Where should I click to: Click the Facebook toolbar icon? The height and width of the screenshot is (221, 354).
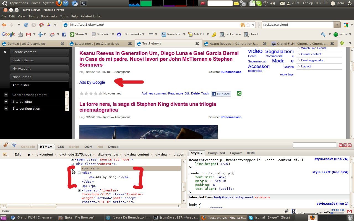click(x=64, y=35)
